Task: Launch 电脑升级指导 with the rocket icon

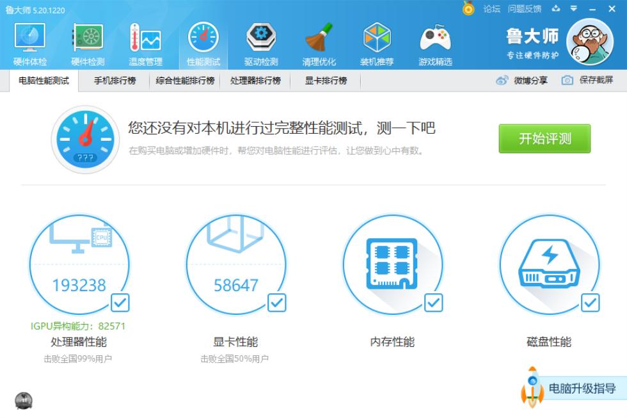Action: point(532,386)
